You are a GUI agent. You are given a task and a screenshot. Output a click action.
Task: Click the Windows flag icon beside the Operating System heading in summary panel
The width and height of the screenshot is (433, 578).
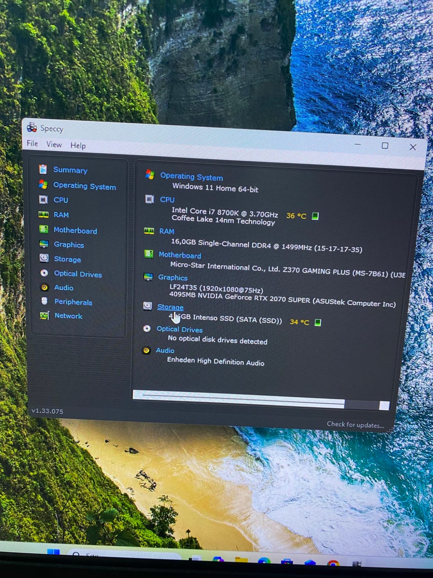pyautogui.click(x=150, y=174)
